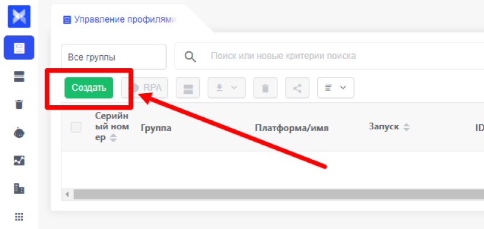Click the delete trash toolbar button
The width and height of the screenshot is (484, 229).
(x=265, y=88)
